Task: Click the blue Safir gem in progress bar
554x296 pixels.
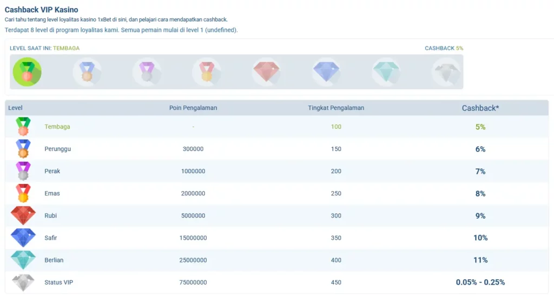Action: [326, 72]
